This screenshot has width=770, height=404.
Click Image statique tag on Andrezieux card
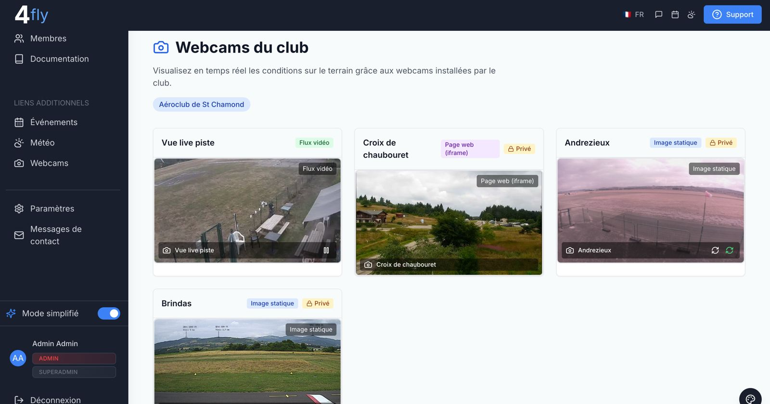tap(675, 143)
